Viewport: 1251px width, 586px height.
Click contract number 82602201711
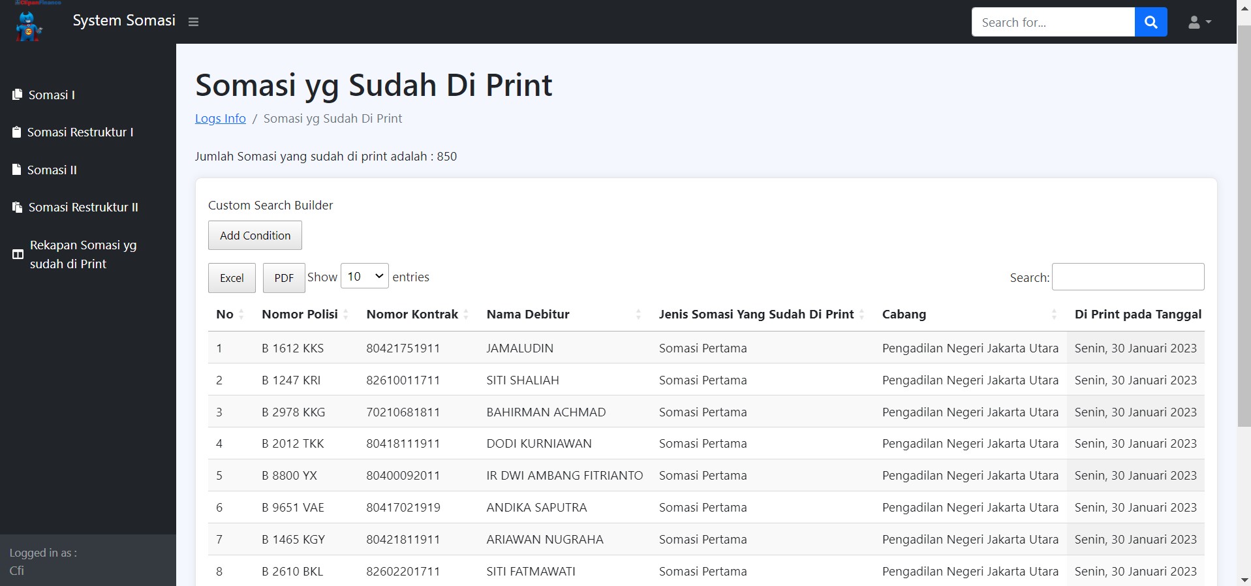(403, 572)
